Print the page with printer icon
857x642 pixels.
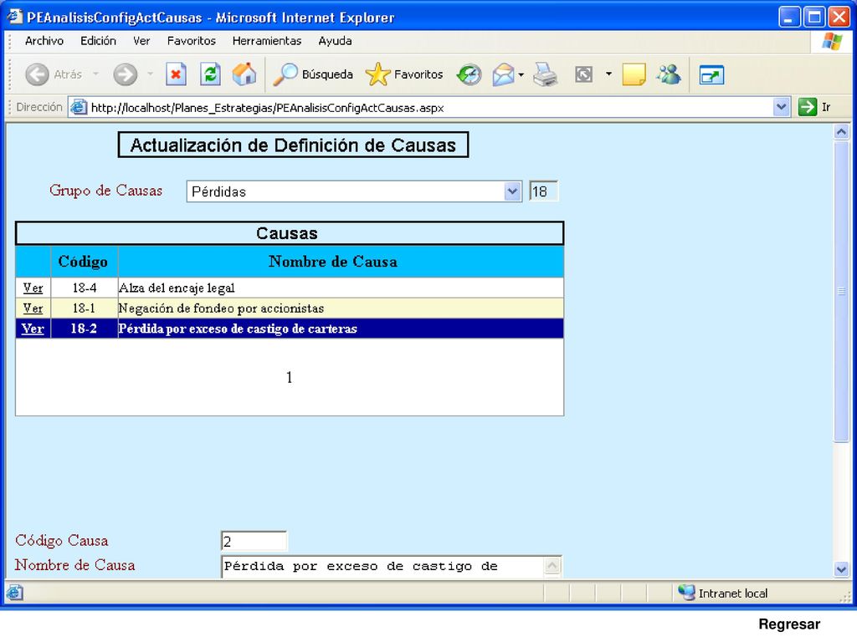545,74
